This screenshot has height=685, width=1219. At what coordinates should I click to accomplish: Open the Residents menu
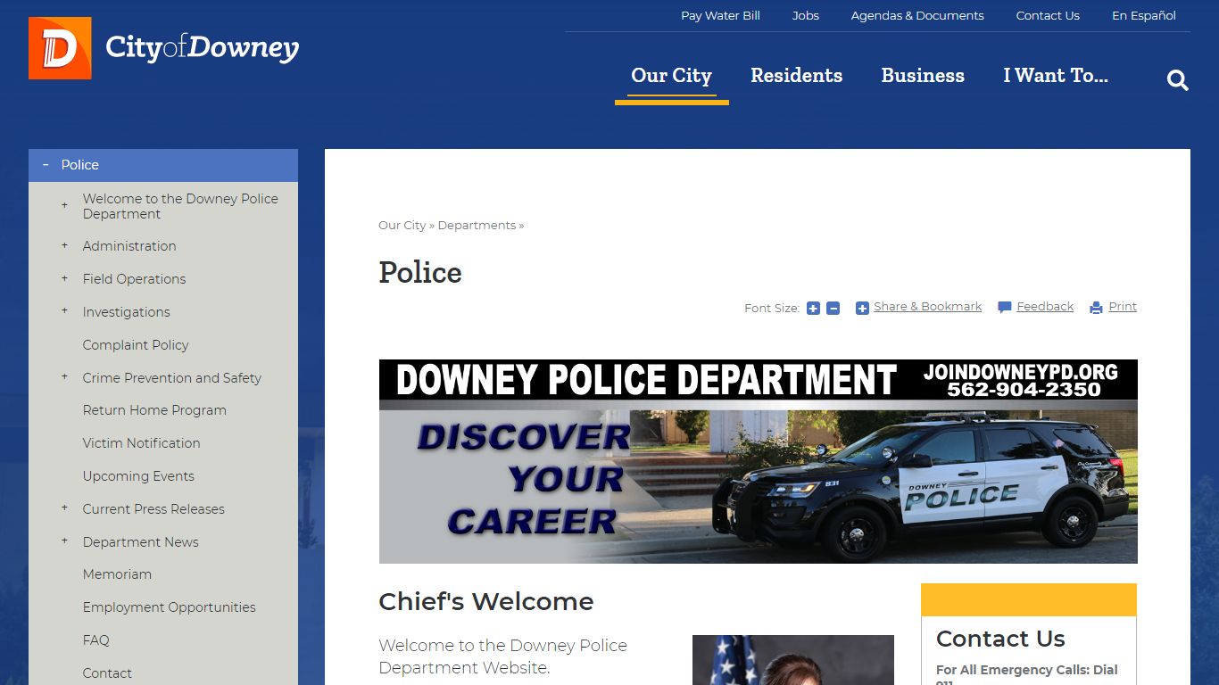coord(796,76)
